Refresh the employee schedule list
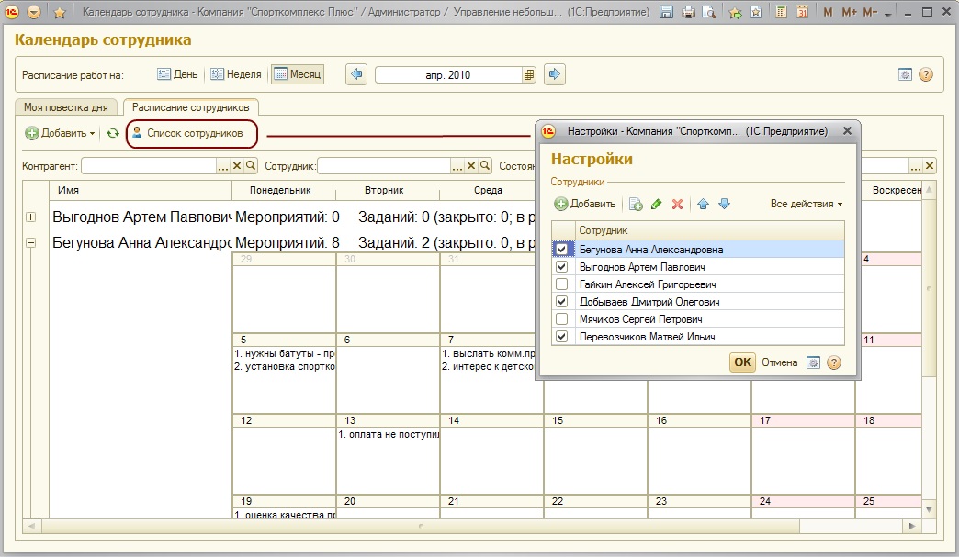 click(113, 133)
